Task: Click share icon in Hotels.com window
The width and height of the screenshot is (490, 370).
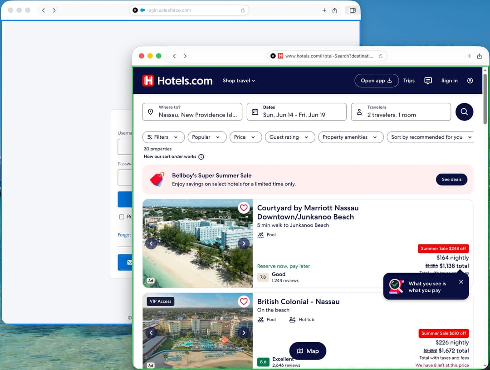Action: click(480, 56)
